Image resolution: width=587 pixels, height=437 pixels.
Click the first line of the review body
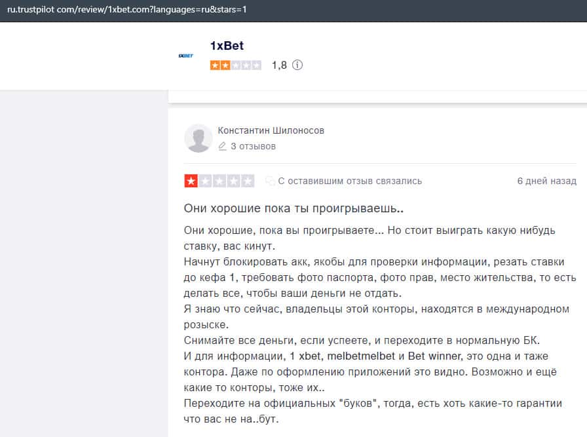[371, 232]
